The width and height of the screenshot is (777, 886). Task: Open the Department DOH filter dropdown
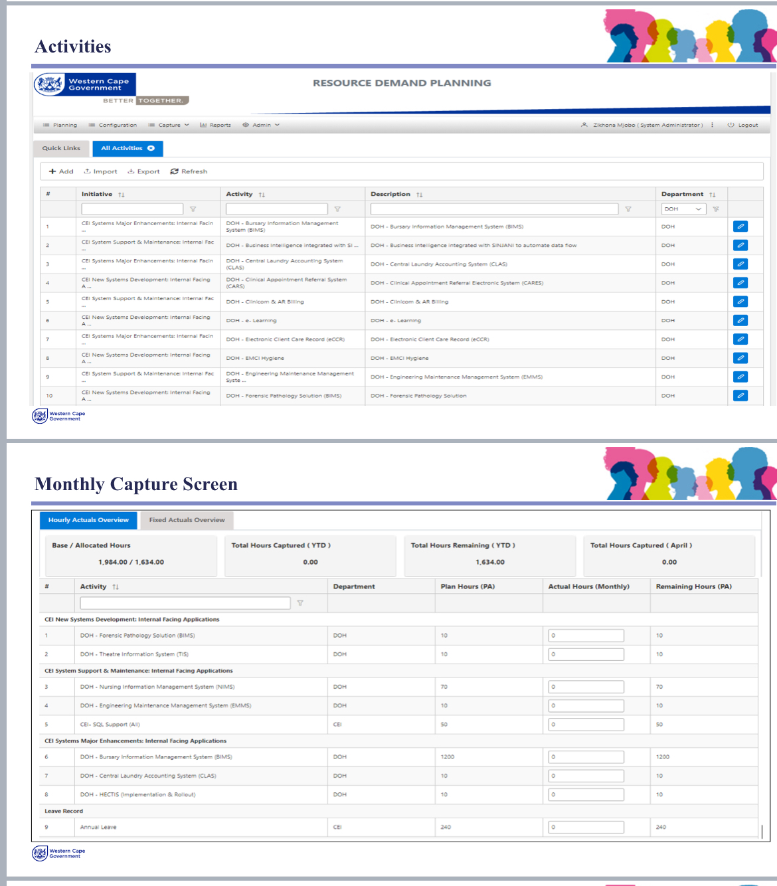683,209
